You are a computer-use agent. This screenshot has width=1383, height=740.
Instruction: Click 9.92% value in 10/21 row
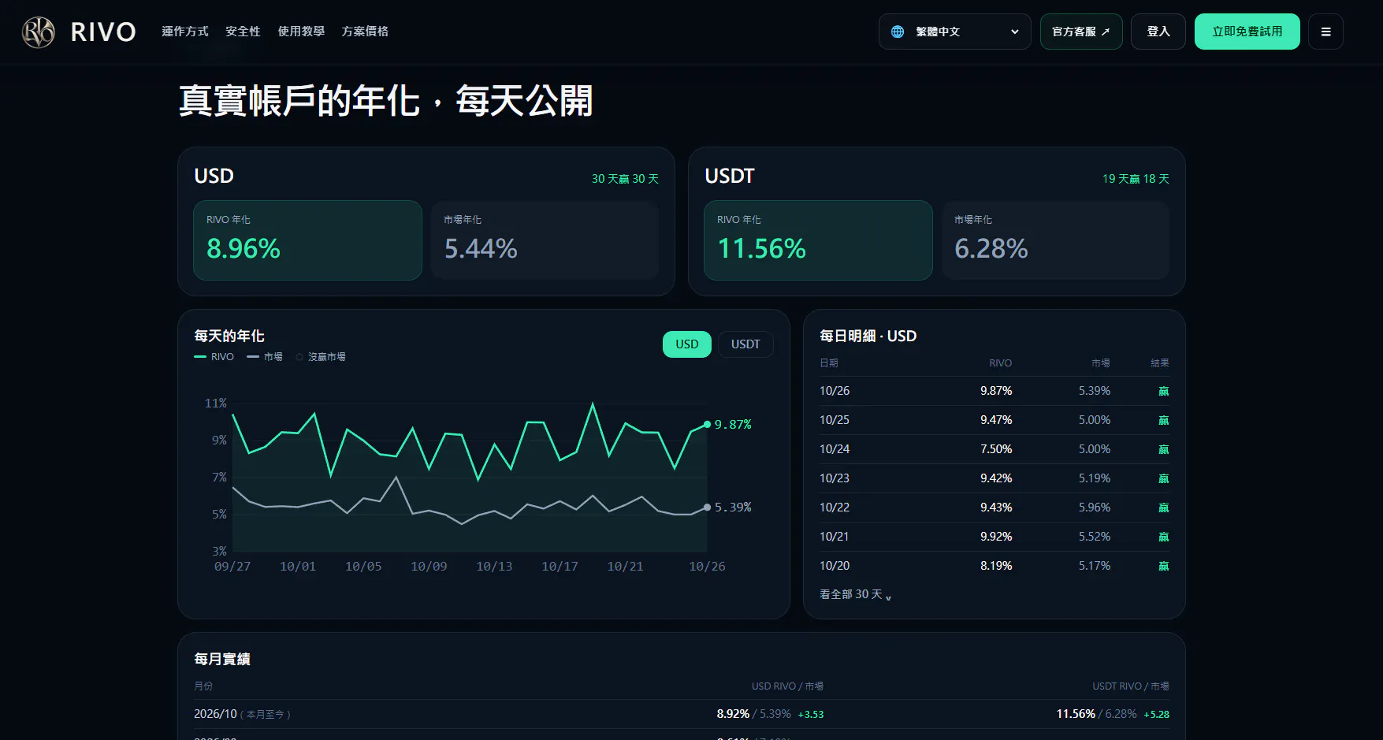tap(996, 537)
